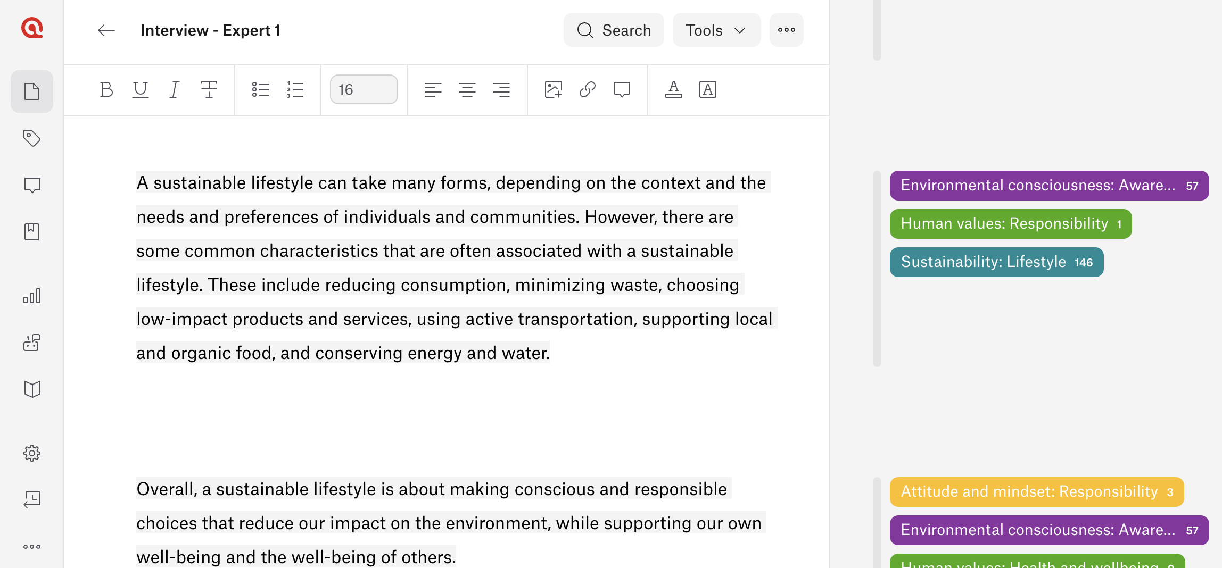Open the analysis charts view
1222x568 pixels.
click(x=32, y=296)
